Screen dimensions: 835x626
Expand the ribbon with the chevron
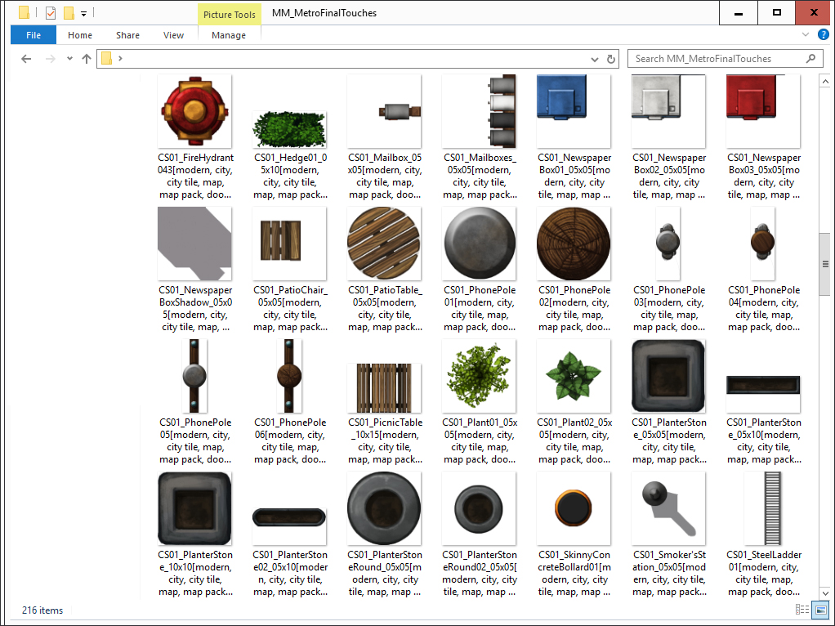806,35
